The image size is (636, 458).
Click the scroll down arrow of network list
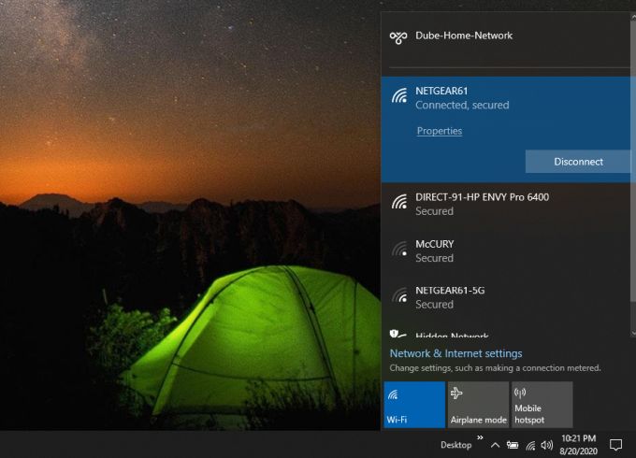tap(632, 333)
